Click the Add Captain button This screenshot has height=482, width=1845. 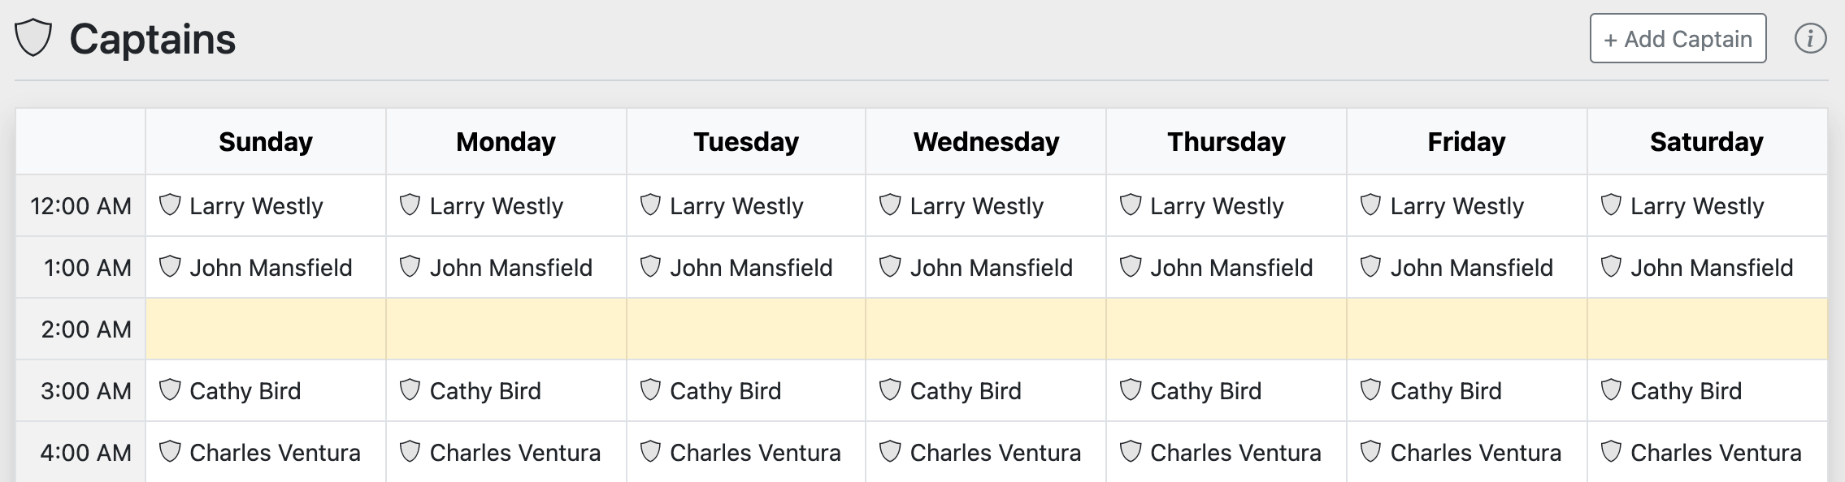click(1678, 39)
